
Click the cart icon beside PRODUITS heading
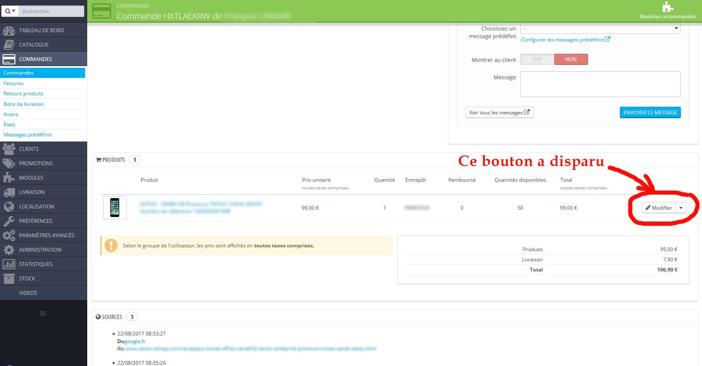(98, 160)
